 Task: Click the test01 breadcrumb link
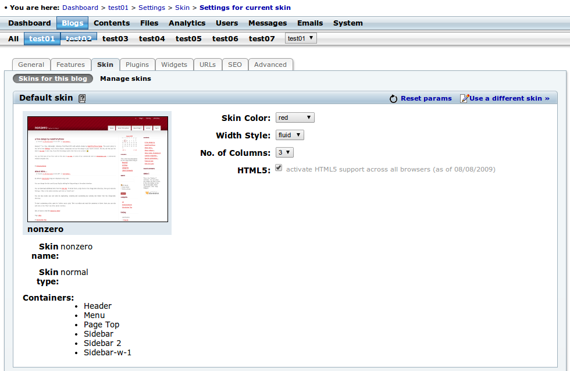(118, 8)
